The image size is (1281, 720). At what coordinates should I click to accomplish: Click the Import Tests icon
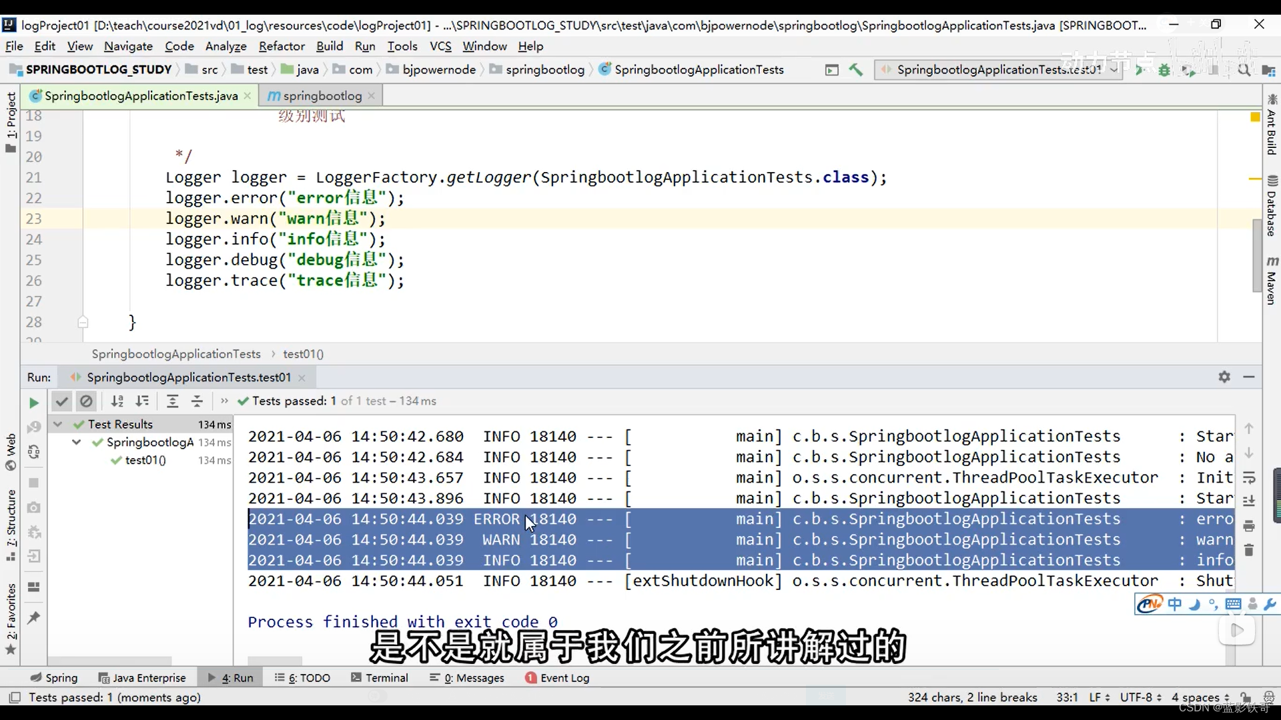34,557
